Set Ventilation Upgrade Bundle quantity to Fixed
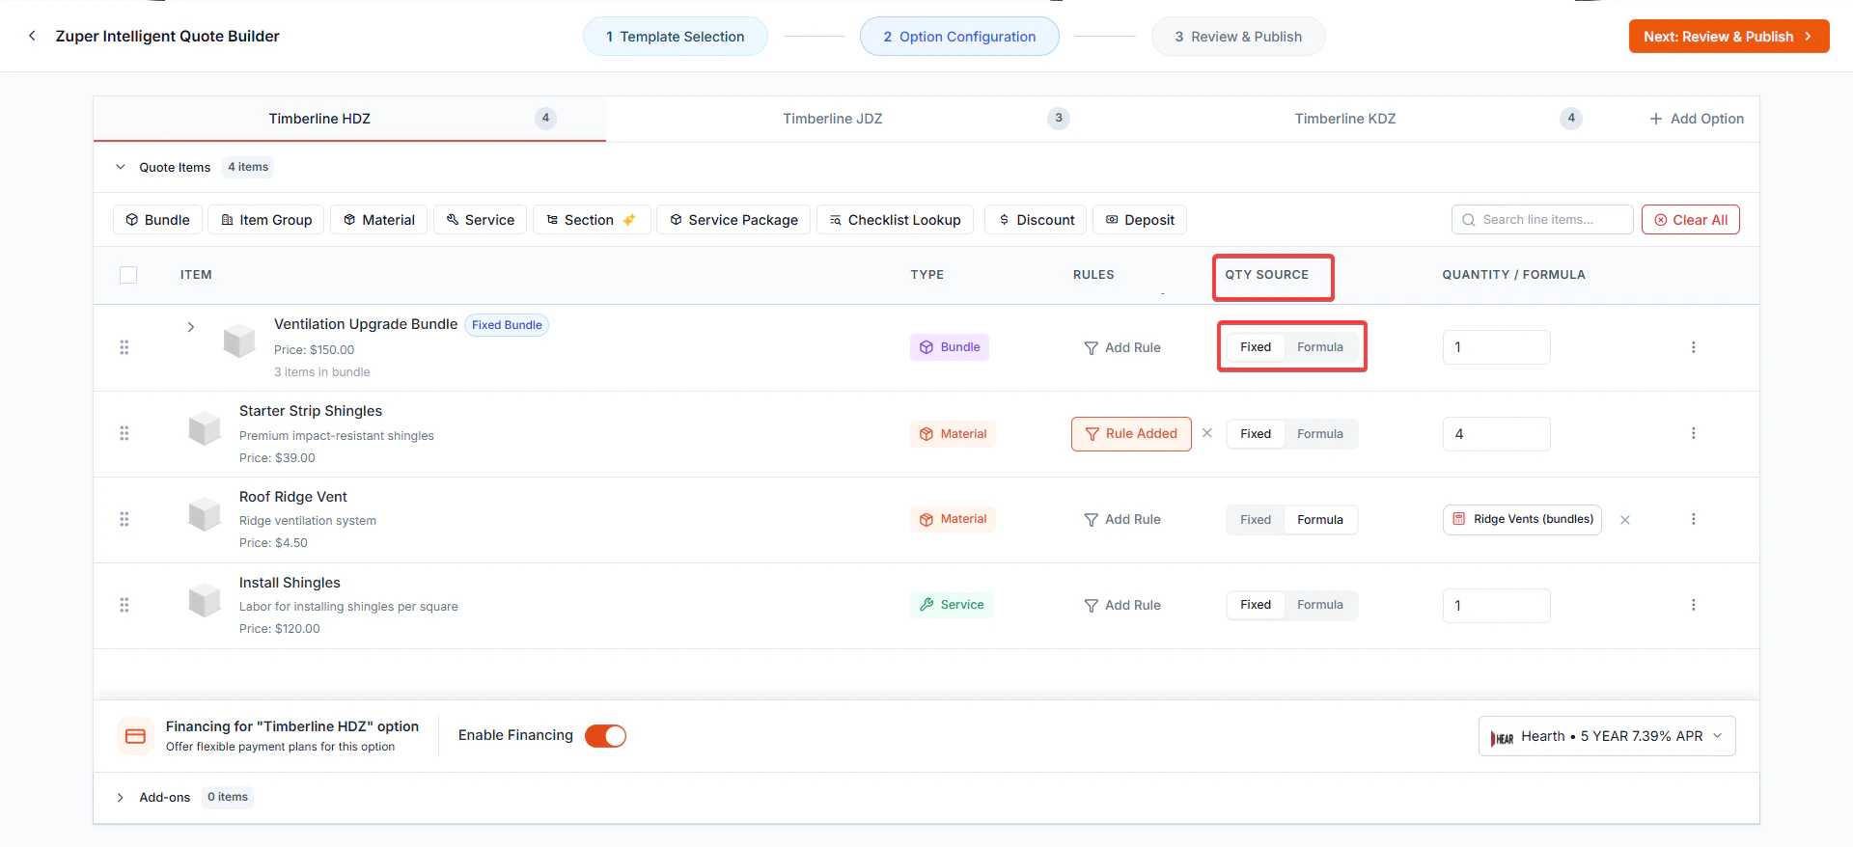 (x=1256, y=347)
